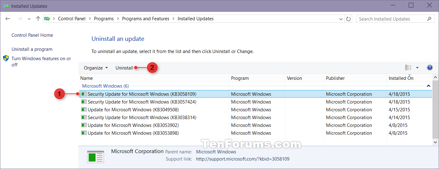Screen dimensions: 439x169
Task: Open the support.microsoft.com kbid=3058109 link
Action: [x=243, y=159]
